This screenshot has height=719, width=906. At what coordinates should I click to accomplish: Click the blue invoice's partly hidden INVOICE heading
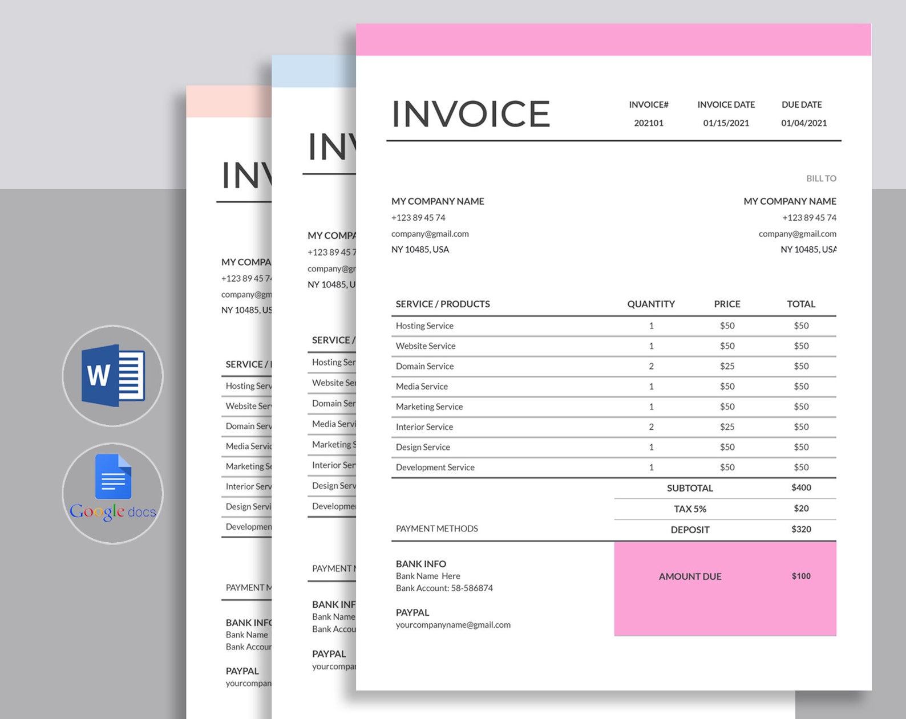pyautogui.click(x=331, y=147)
